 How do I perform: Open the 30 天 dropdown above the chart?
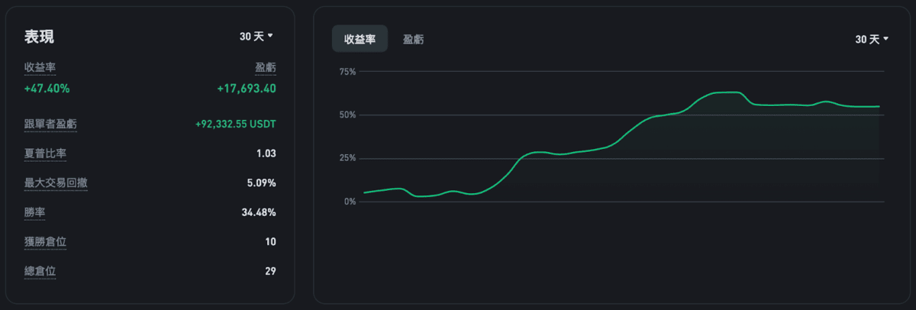coord(872,39)
